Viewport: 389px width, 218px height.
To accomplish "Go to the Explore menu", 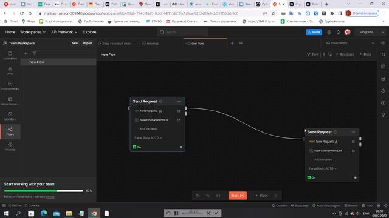I will [x=89, y=32].
